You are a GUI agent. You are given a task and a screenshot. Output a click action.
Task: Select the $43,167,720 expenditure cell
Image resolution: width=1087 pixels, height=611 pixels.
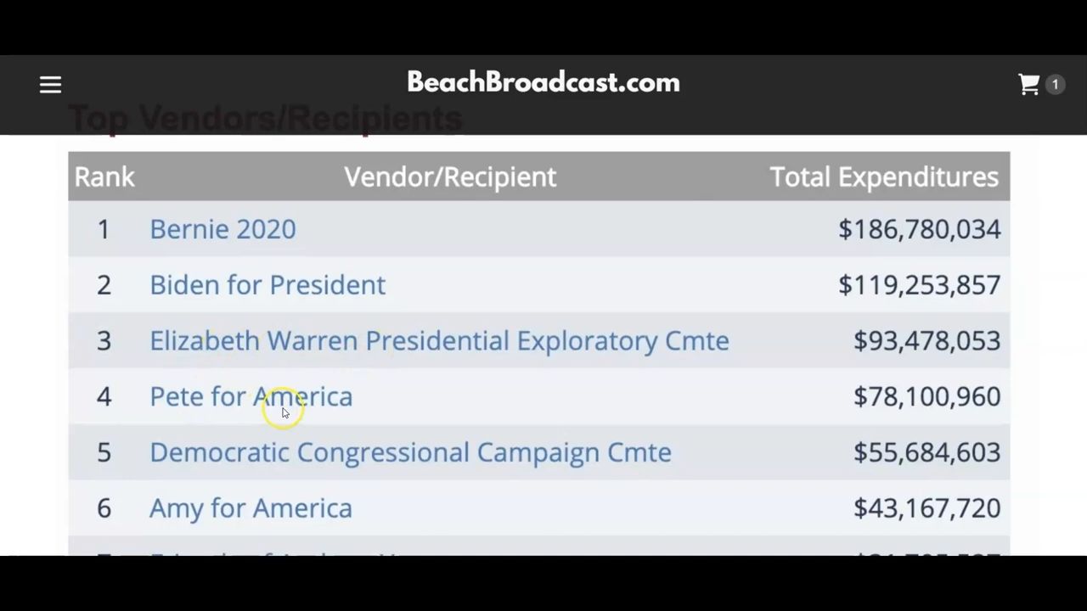tap(926, 508)
